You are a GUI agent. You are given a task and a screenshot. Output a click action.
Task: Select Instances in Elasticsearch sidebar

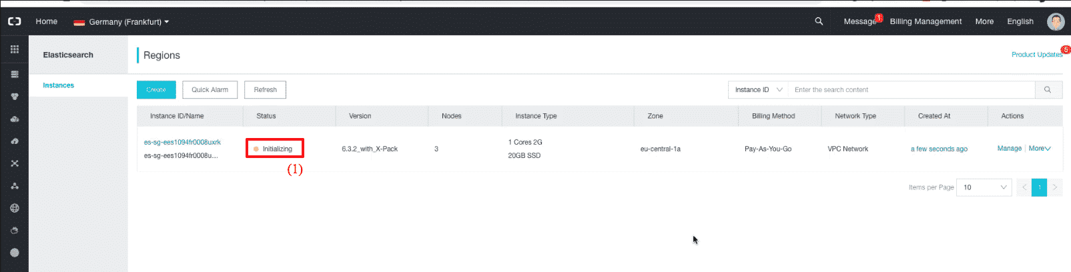(x=59, y=85)
